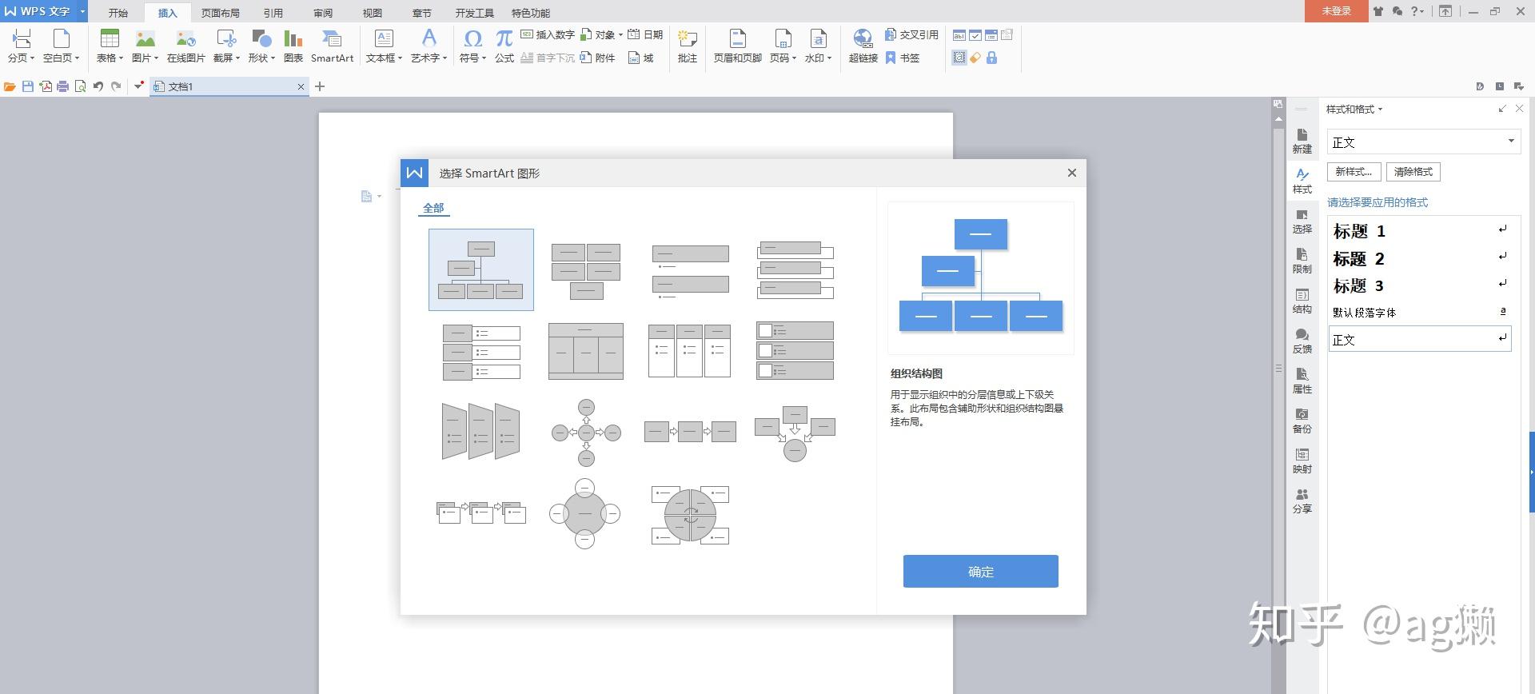This screenshot has width=1535, height=694.
Task: Click the 新样式... button
Action: point(1354,172)
